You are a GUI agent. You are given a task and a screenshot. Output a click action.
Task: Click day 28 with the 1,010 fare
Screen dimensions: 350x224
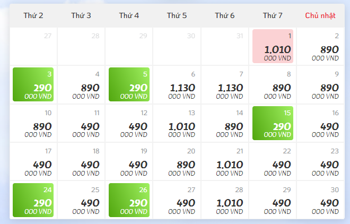coord(225,200)
